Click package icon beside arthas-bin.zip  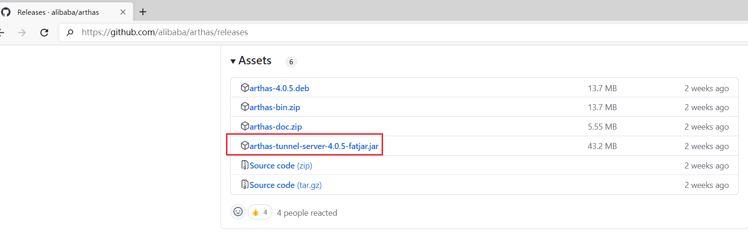[x=245, y=106]
